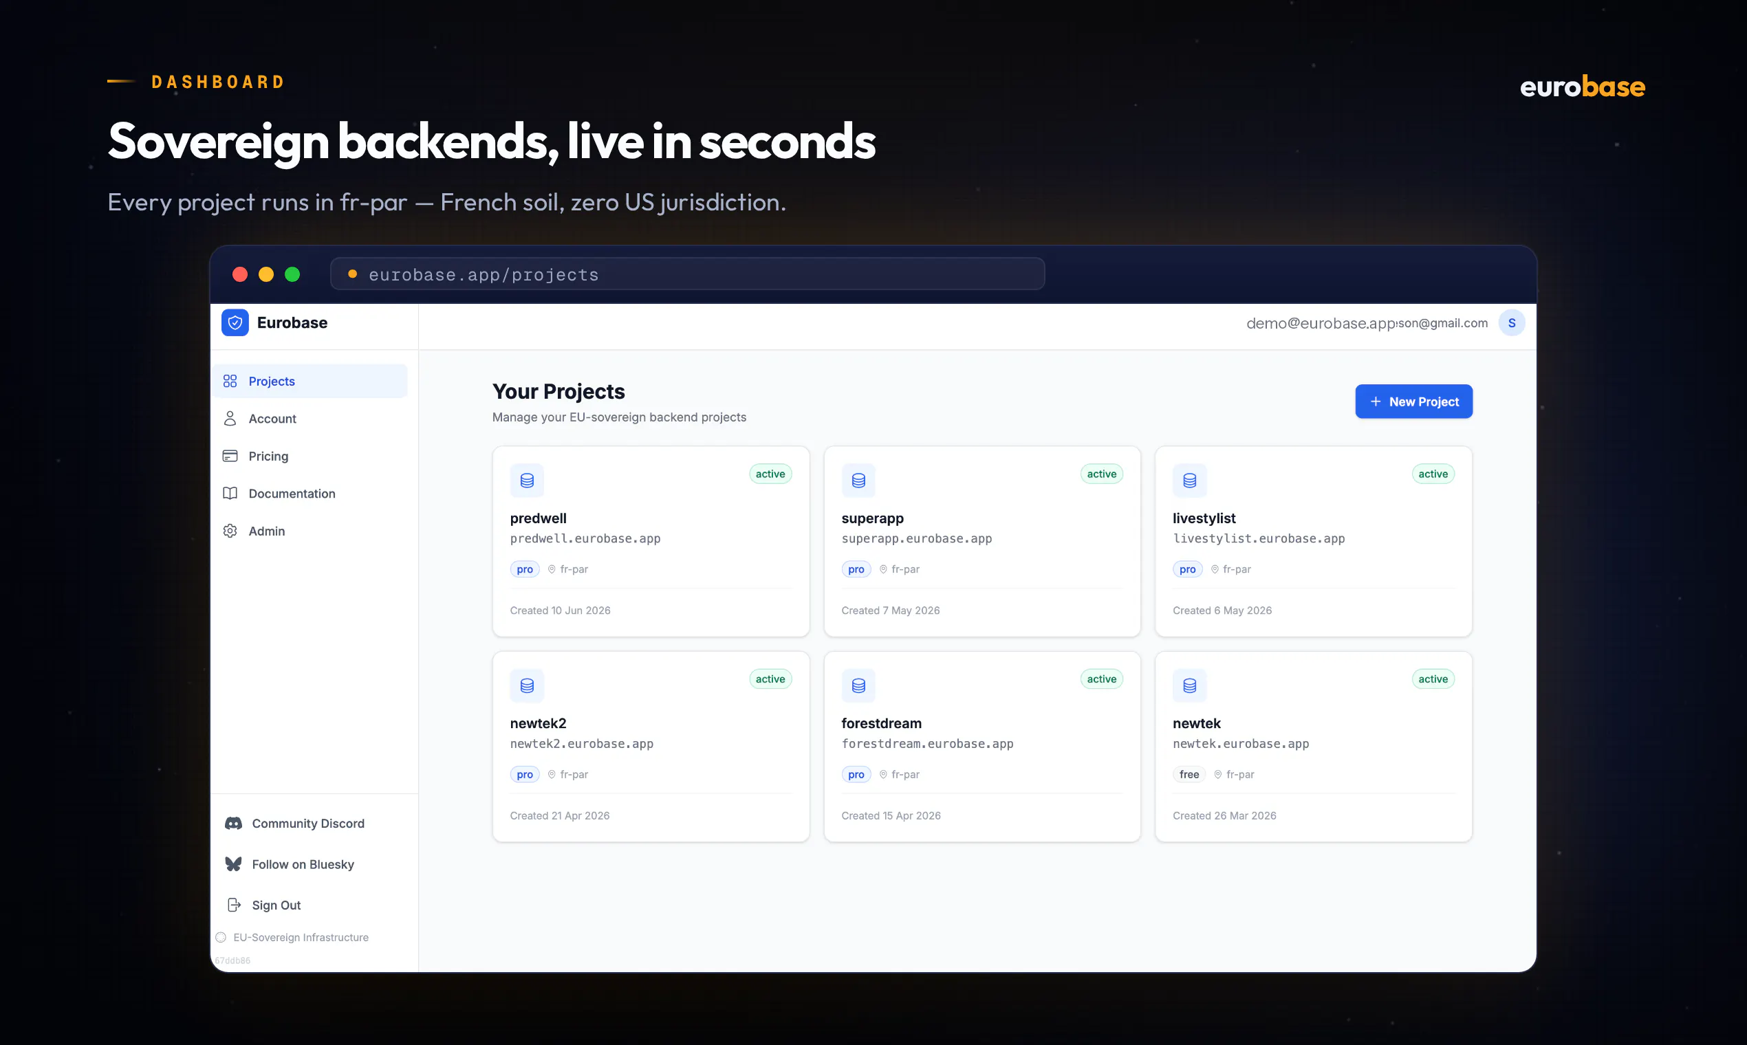Click the Discord icon in sidebar
The image size is (1747, 1045).
pyautogui.click(x=233, y=823)
